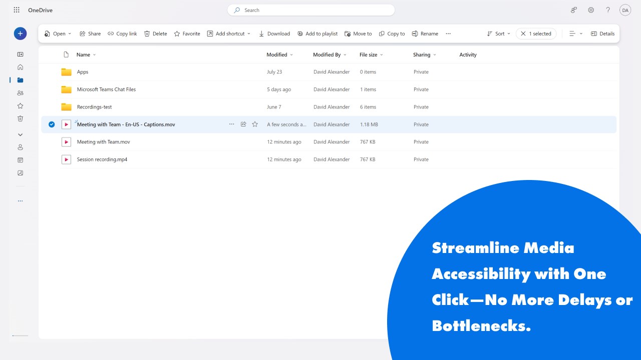Viewport: 641px width, 360px height.
Task: Click Add to playlist in toolbar
Action: 317,33
